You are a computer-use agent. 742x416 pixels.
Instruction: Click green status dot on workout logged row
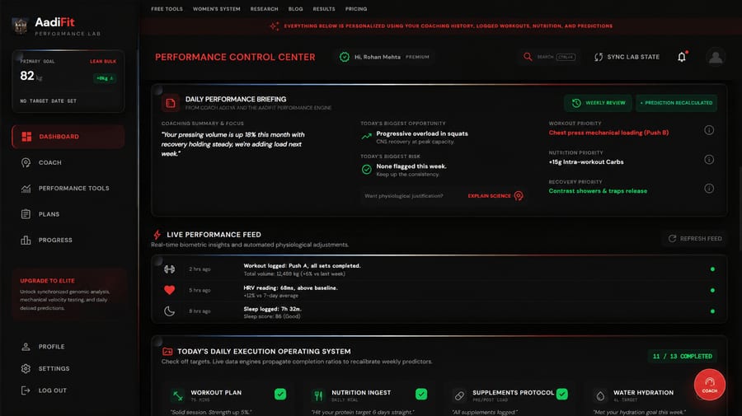point(712,269)
